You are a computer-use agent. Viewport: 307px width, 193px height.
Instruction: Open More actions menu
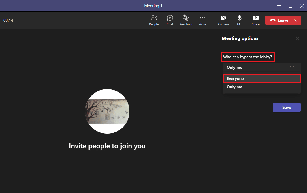[x=202, y=20]
